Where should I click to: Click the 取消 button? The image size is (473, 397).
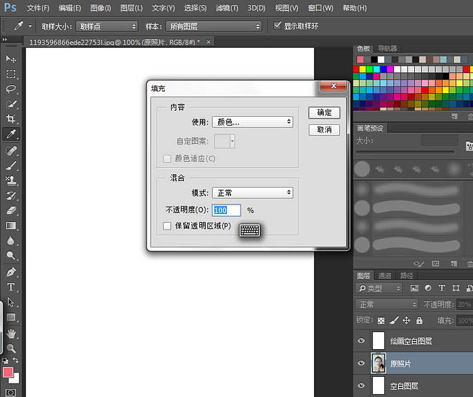[x=324, y=130]
